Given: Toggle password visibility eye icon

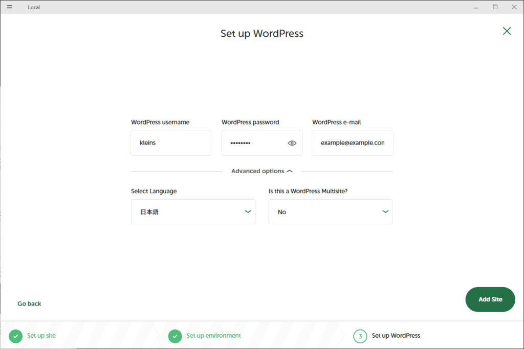Looking at the screenshot, I should pos(292,143).
